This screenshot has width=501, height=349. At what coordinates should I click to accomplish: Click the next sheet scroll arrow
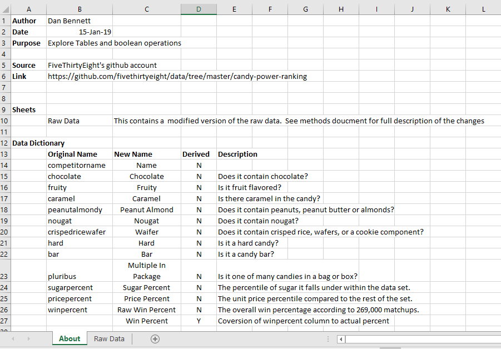[x=28, y=339]
